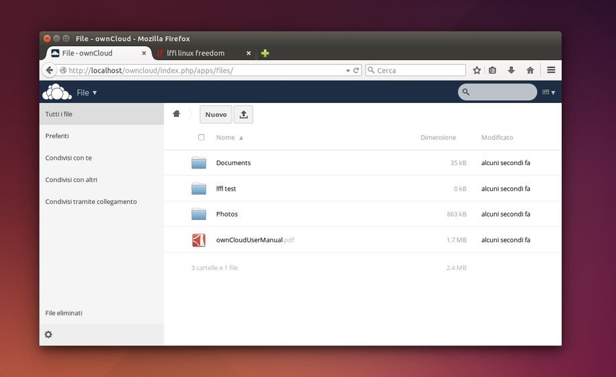The height and width of the screenshot is (377, 616).
Task: Click the Nuovo button
Action: point(216,114)
